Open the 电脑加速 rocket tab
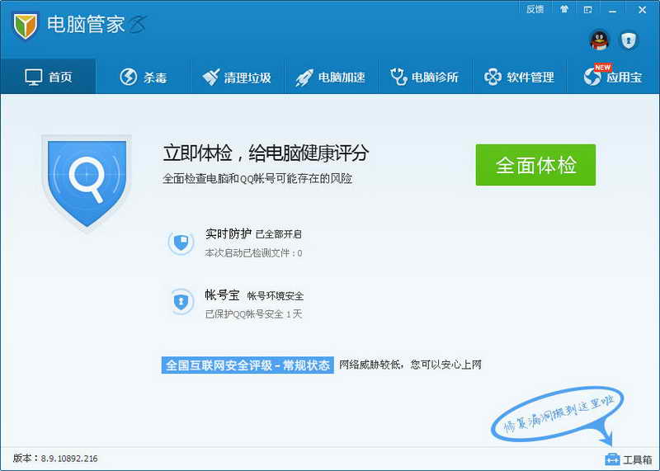Screen dimensions: 660x471 coord(330,78)
